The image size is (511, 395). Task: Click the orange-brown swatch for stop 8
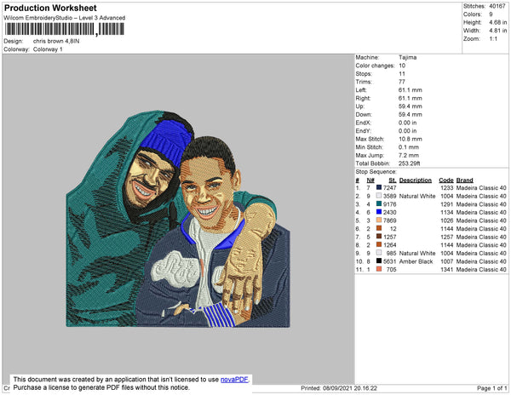(379, 244)
